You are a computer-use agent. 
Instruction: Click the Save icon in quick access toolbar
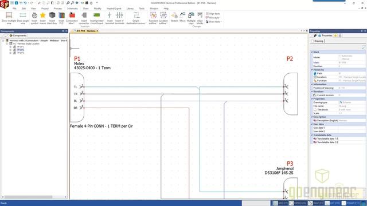click(17, 3)
